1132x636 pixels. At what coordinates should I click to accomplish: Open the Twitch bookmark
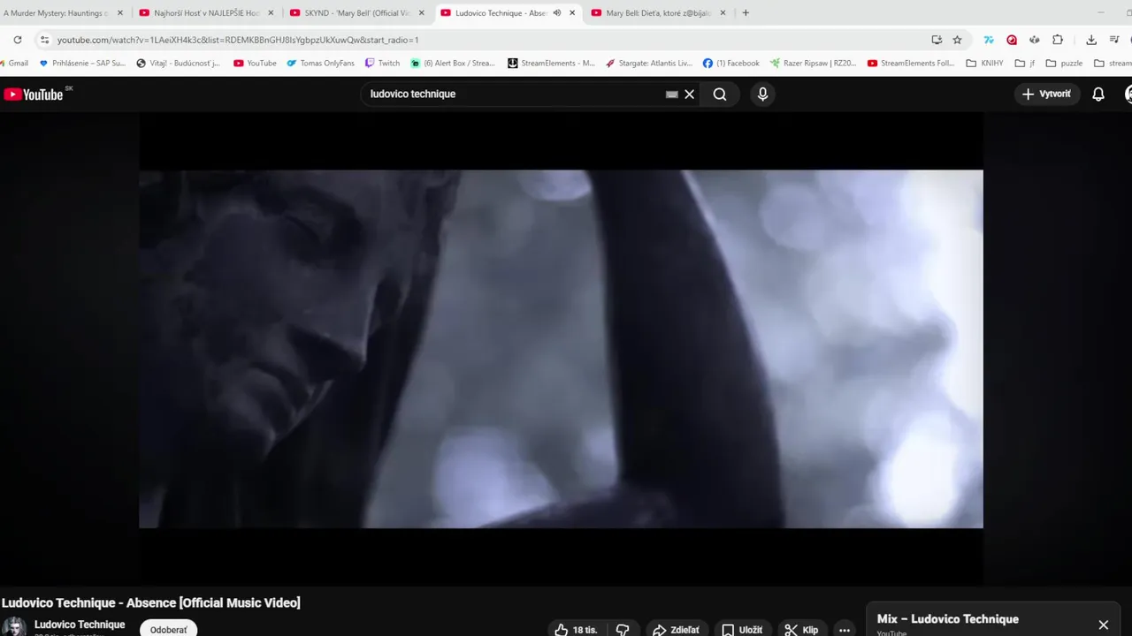[382, 64]
